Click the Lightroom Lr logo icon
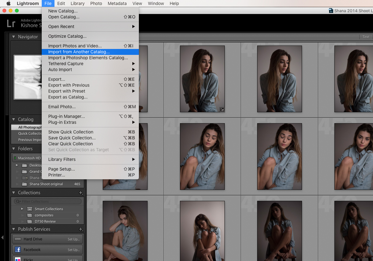 click(11, 23)
